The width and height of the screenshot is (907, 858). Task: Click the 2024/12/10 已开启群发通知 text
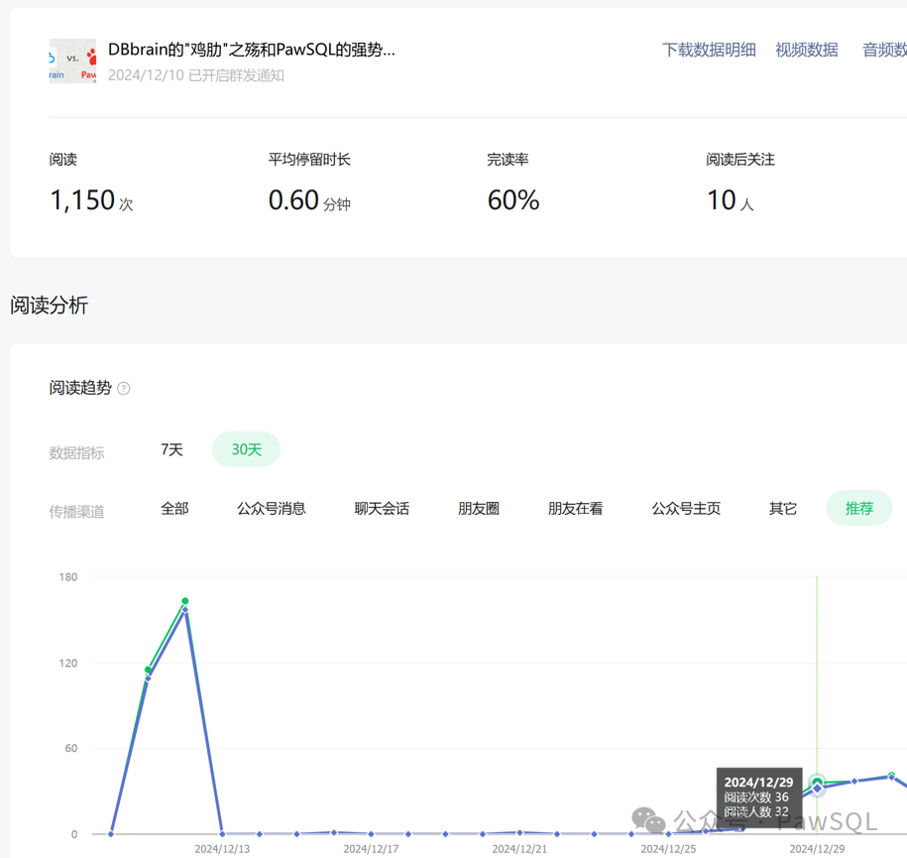[196, 75]
